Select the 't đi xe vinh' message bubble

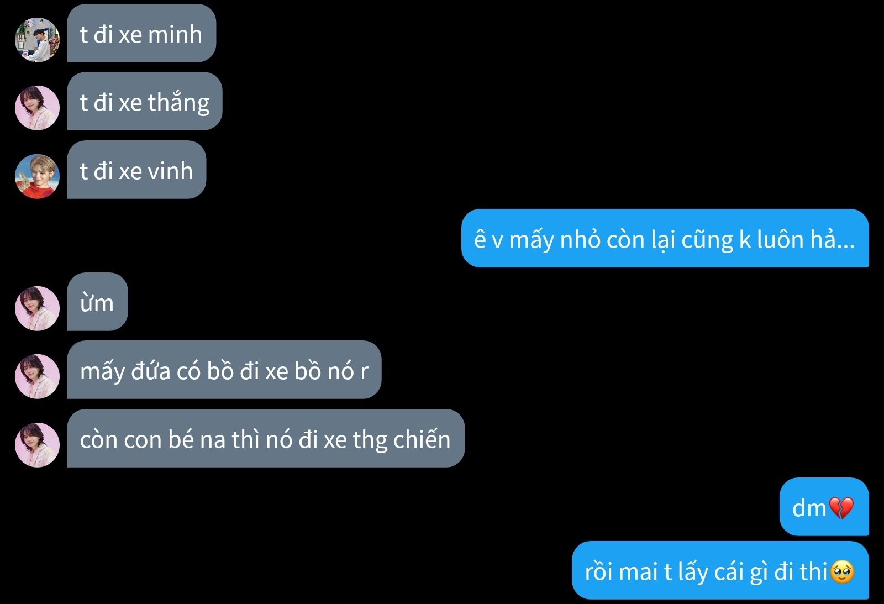(136, 170)
